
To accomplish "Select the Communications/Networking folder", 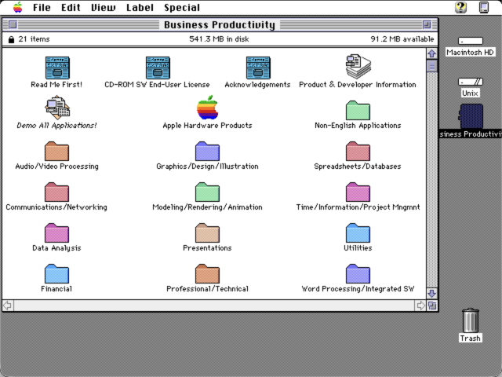I will pos(57,192).
